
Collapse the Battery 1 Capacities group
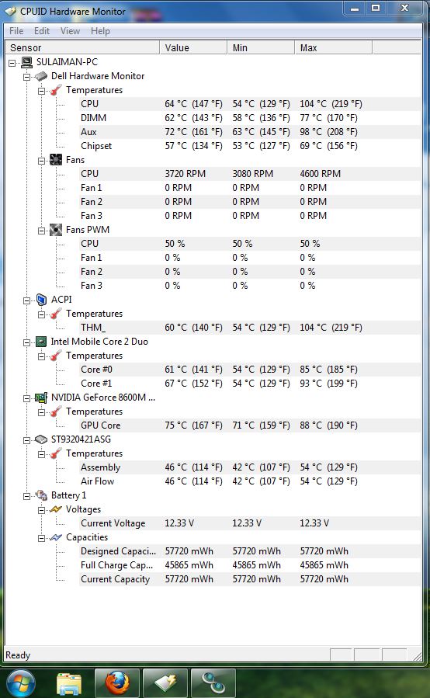click(41, 538)
